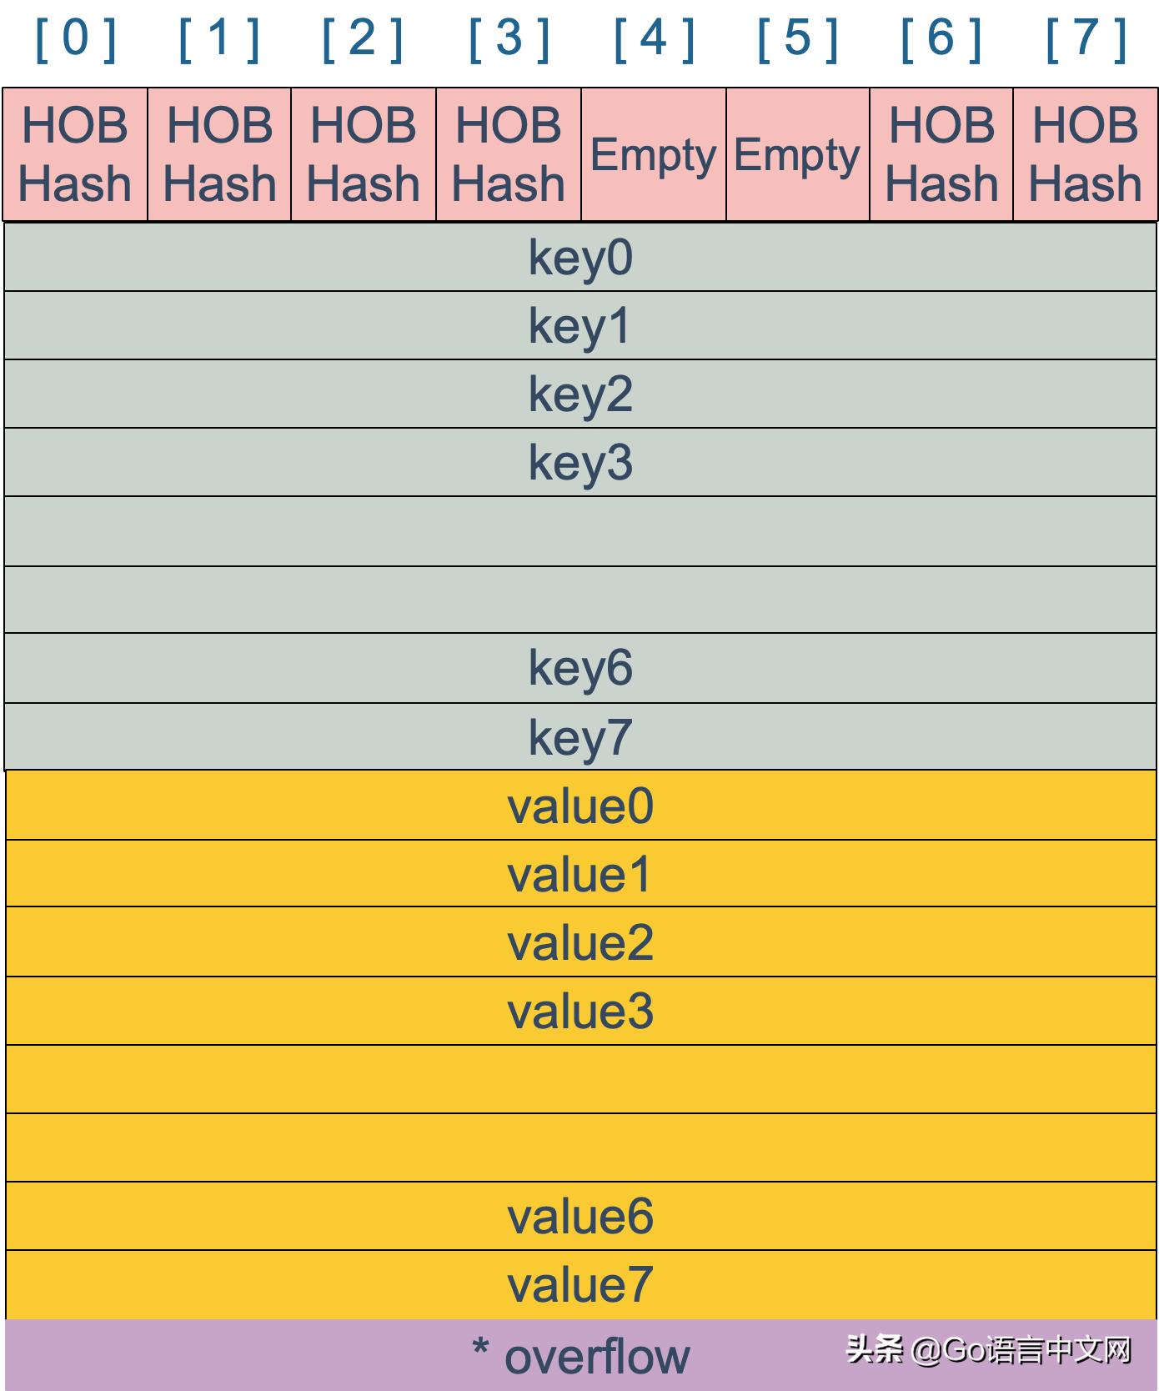Select the Empty cell under [5]
The height and width of the screenshot is (1391, 1159).
coord(797,154)
